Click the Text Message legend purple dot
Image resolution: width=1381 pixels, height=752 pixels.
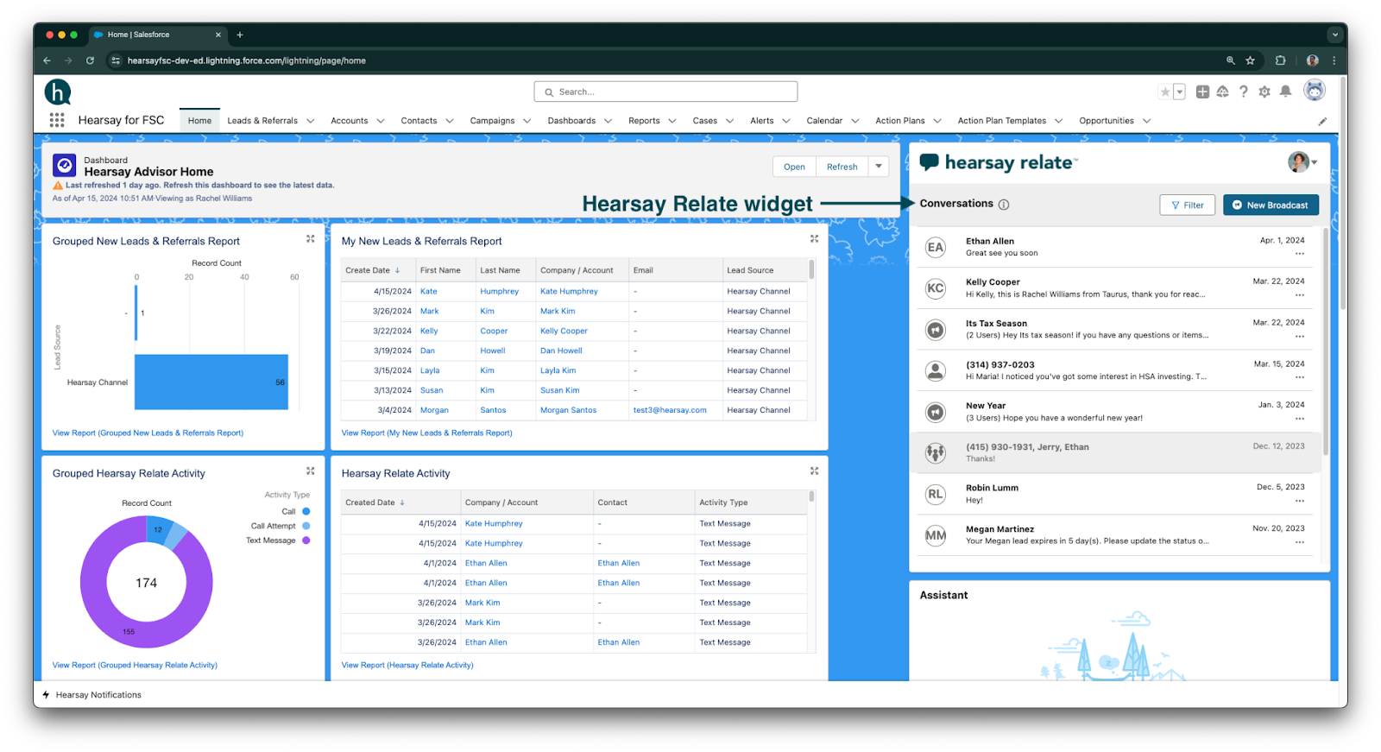coord(306,540)
